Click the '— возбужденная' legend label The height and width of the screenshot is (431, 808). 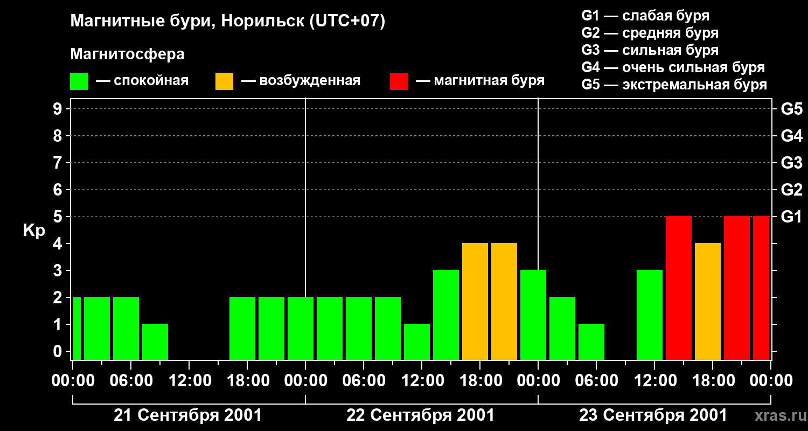(x=301, y=81)
